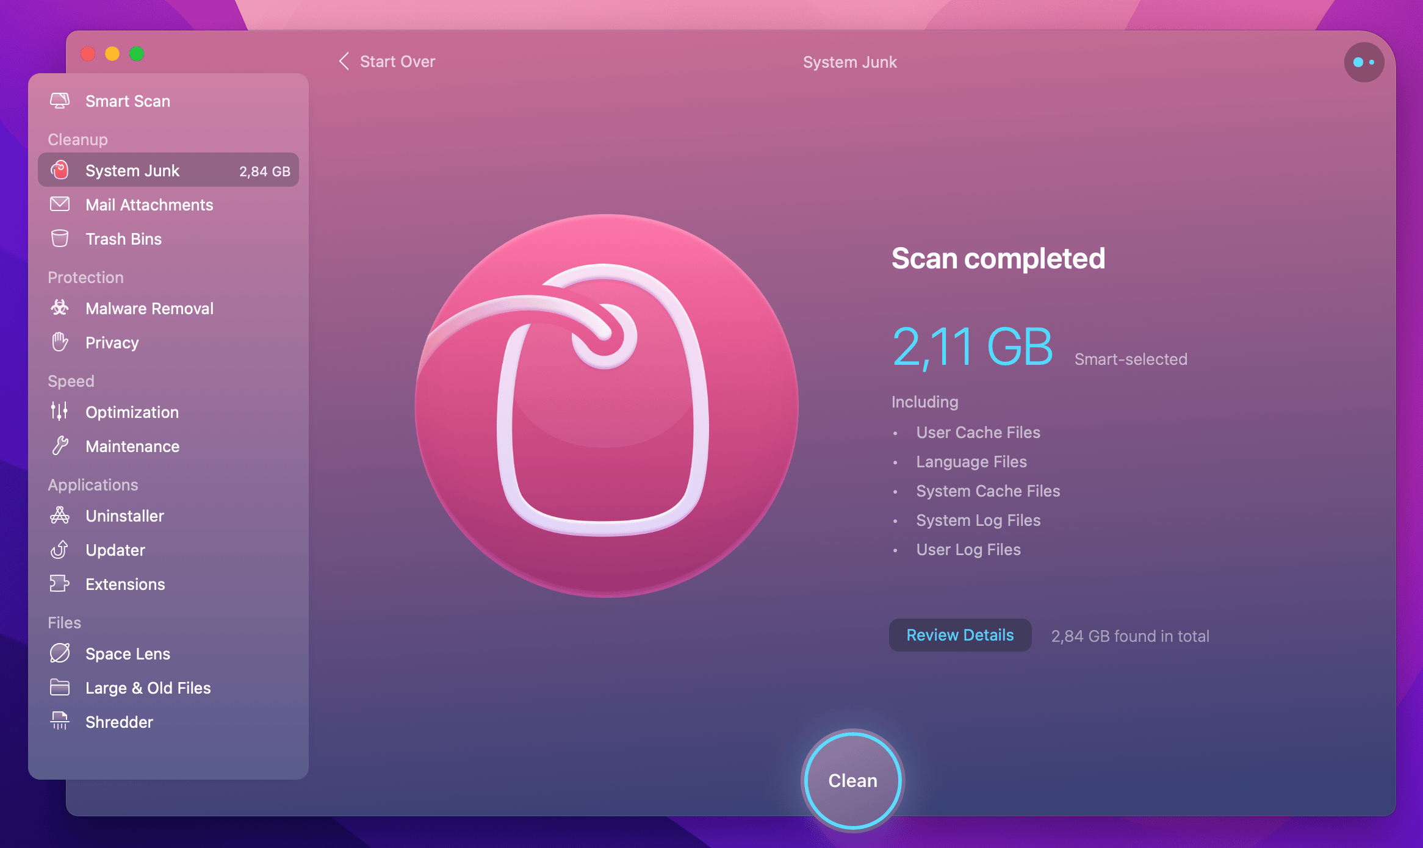The height and width of the screenshot is (848, 1423).
Task: Switch to the Privacy module
Action: [168, 342]
